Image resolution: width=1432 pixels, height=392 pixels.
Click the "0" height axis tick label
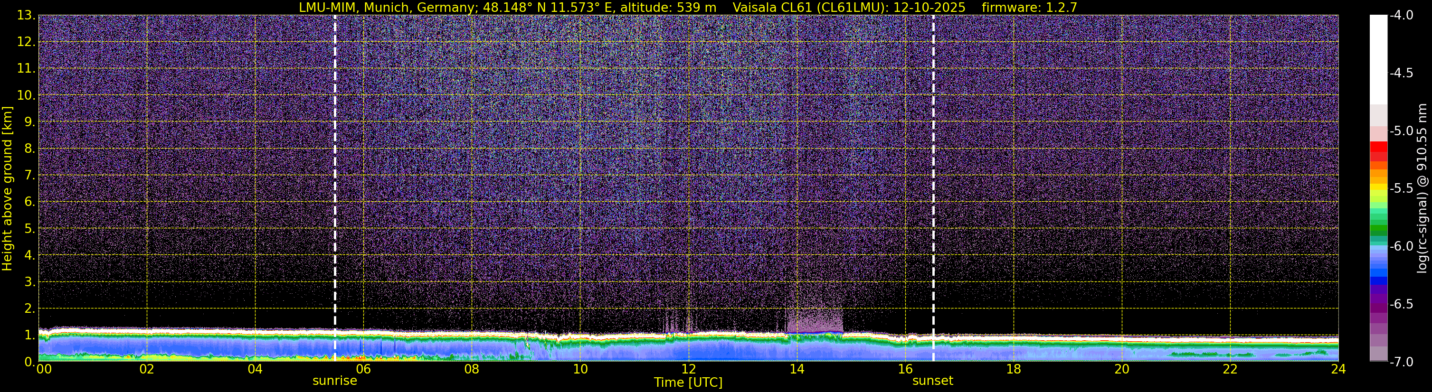(29, 362)
